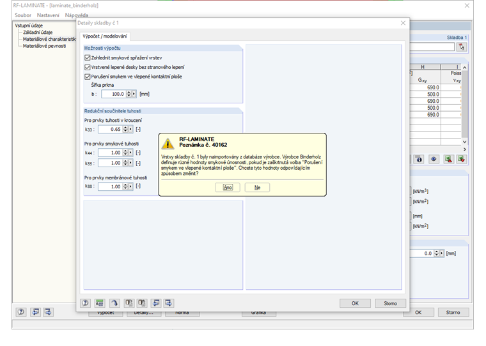Click the first 690.0 cell in the Gxy column

tap(425, 87)
